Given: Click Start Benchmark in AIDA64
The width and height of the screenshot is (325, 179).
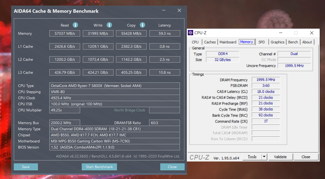Looking at the screenshot, I should click(99, 167).
